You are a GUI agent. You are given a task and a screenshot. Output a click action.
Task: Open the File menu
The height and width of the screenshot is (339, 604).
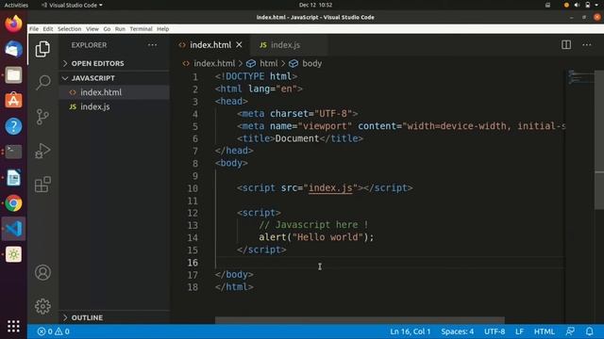pyautogui.click(x=34, y=29)
